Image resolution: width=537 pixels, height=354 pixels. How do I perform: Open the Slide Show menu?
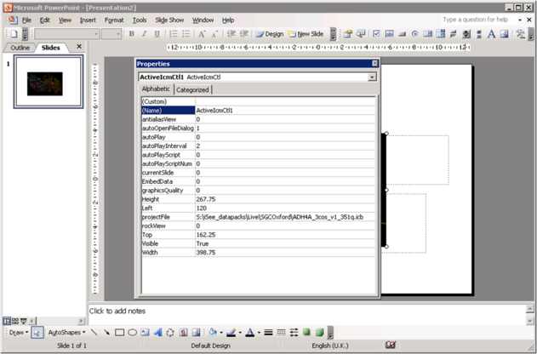click(x=169, y=20)
